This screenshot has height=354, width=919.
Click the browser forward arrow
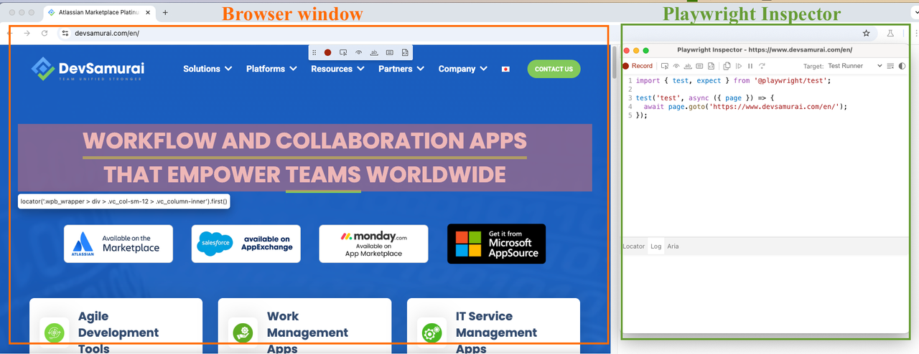[x=27, y=33]
